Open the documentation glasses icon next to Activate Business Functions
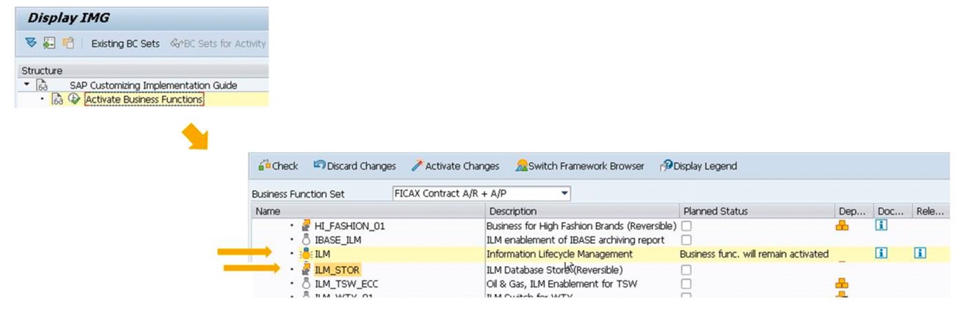The image size is (958, 309). click(58, 99)
